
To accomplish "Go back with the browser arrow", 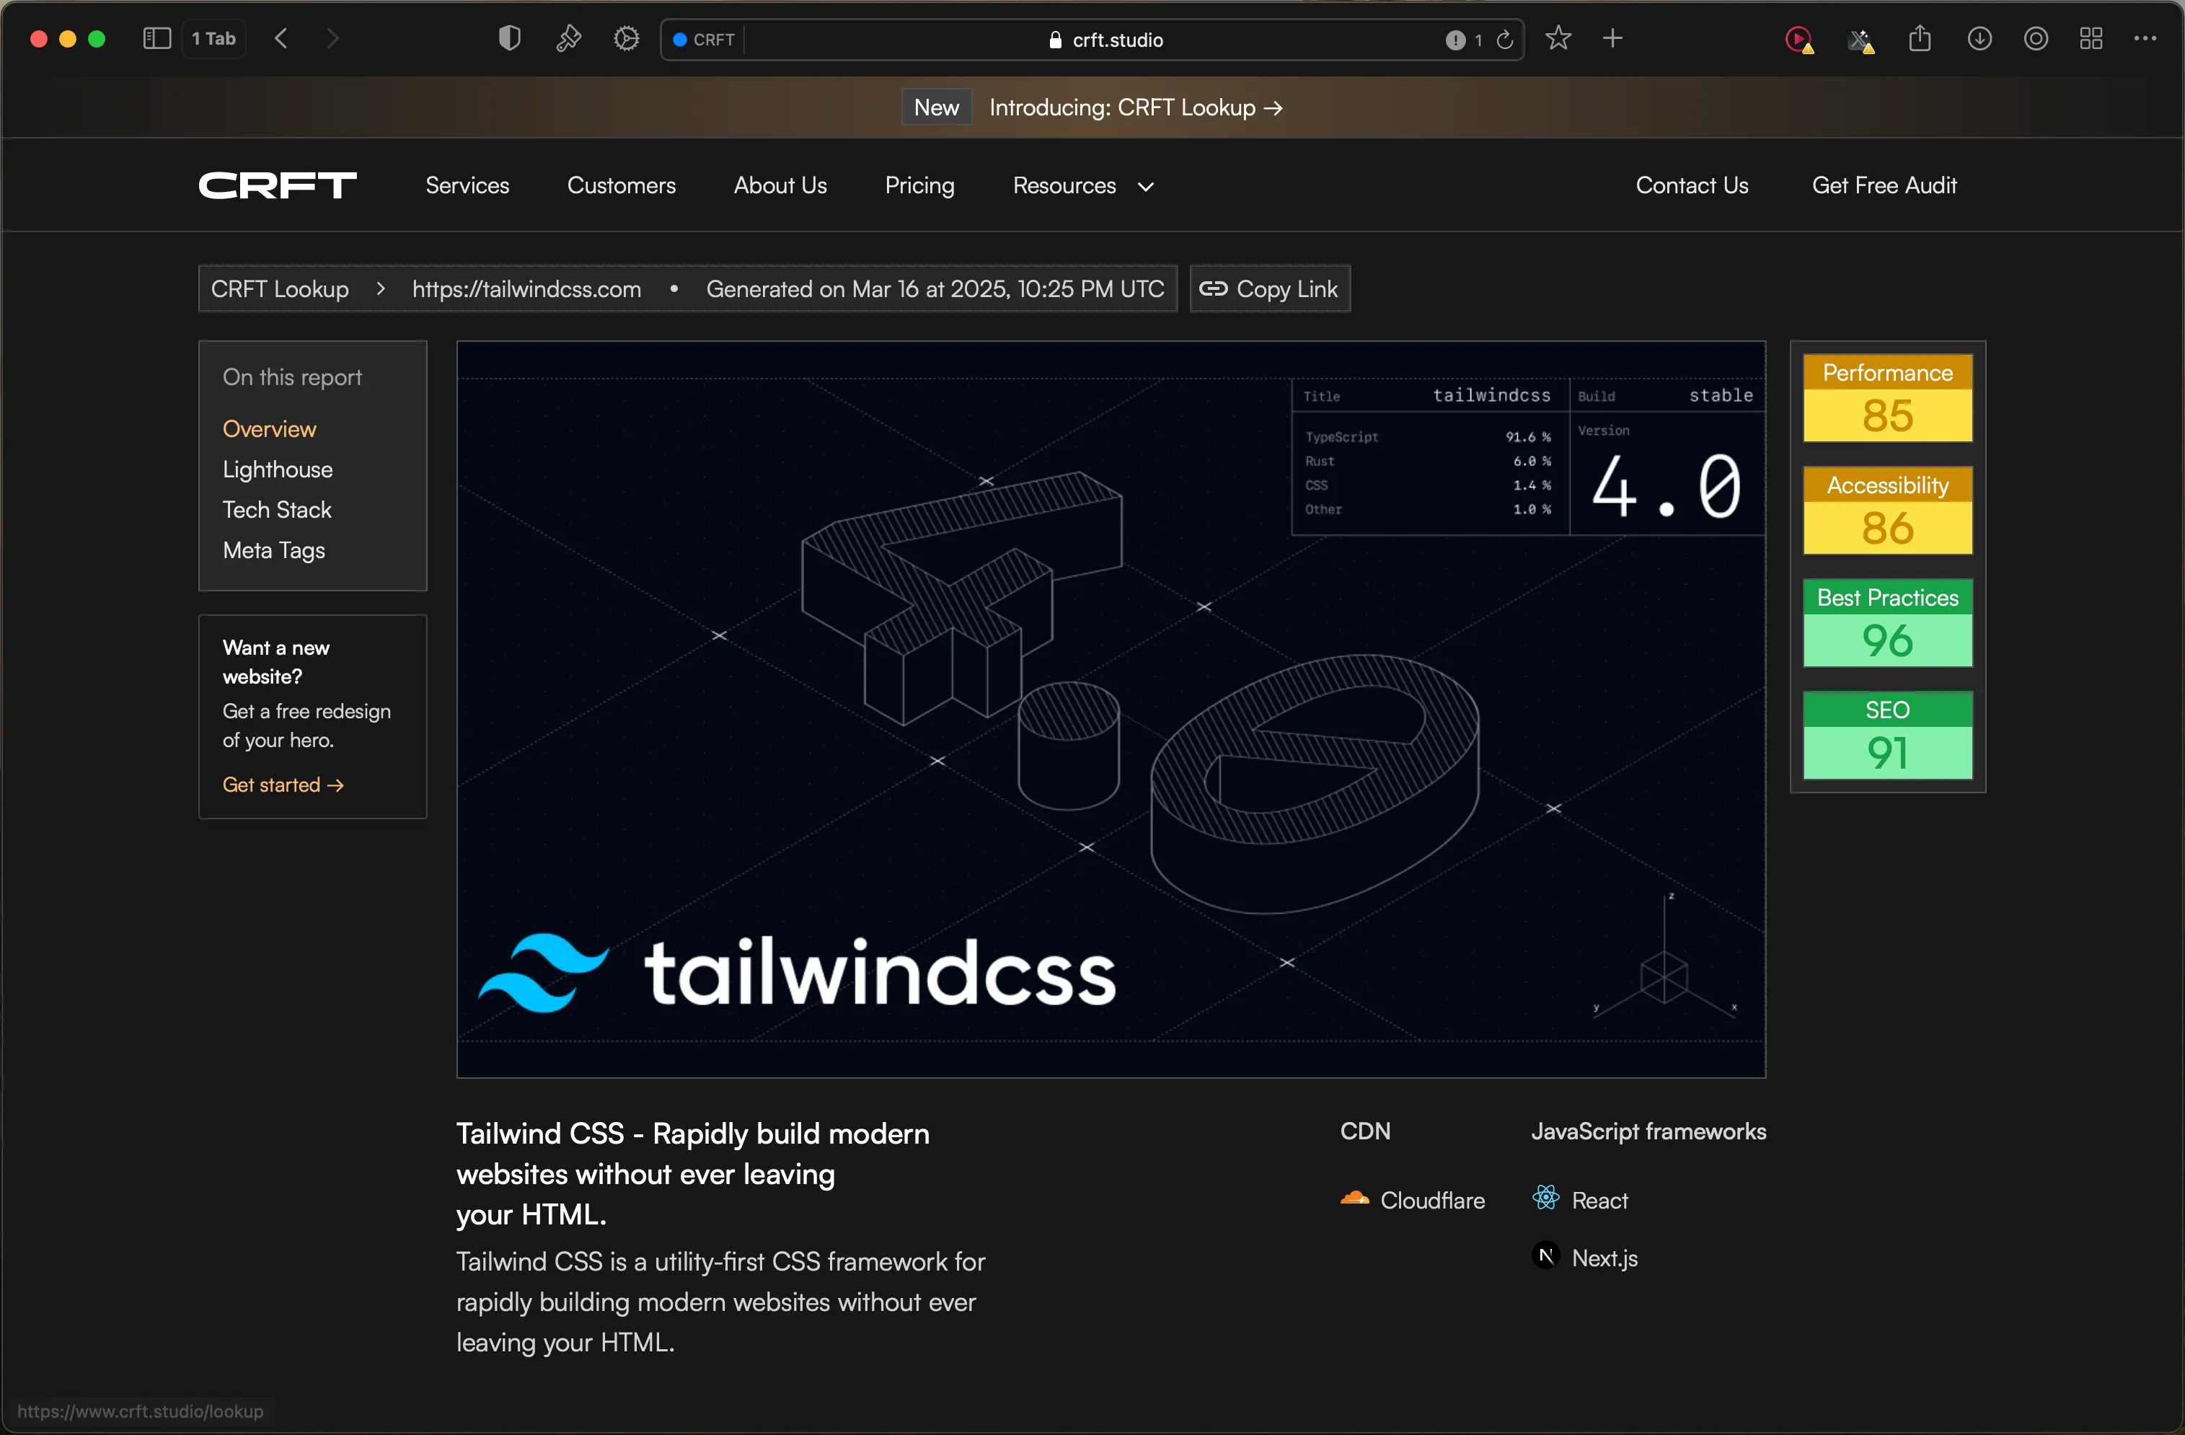I will [282, 38].
